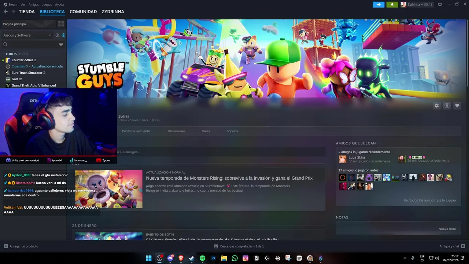Screen dimensions: 469x264
Task: Open File Explorer from the taskbar
Action: pyautogui.click(x=224, y=258)
